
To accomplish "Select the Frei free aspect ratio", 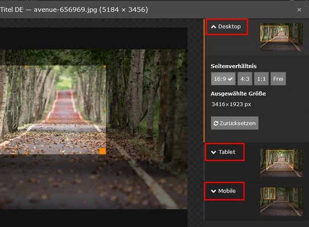I will (x=278, y=79).
